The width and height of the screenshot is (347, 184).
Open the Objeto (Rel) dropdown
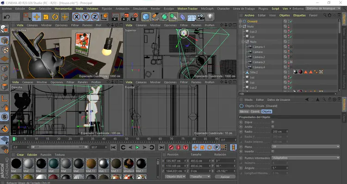pos(175,177)
